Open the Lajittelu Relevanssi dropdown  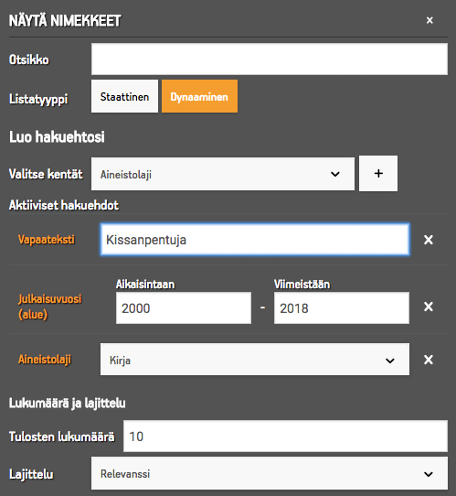pos(270,473)
